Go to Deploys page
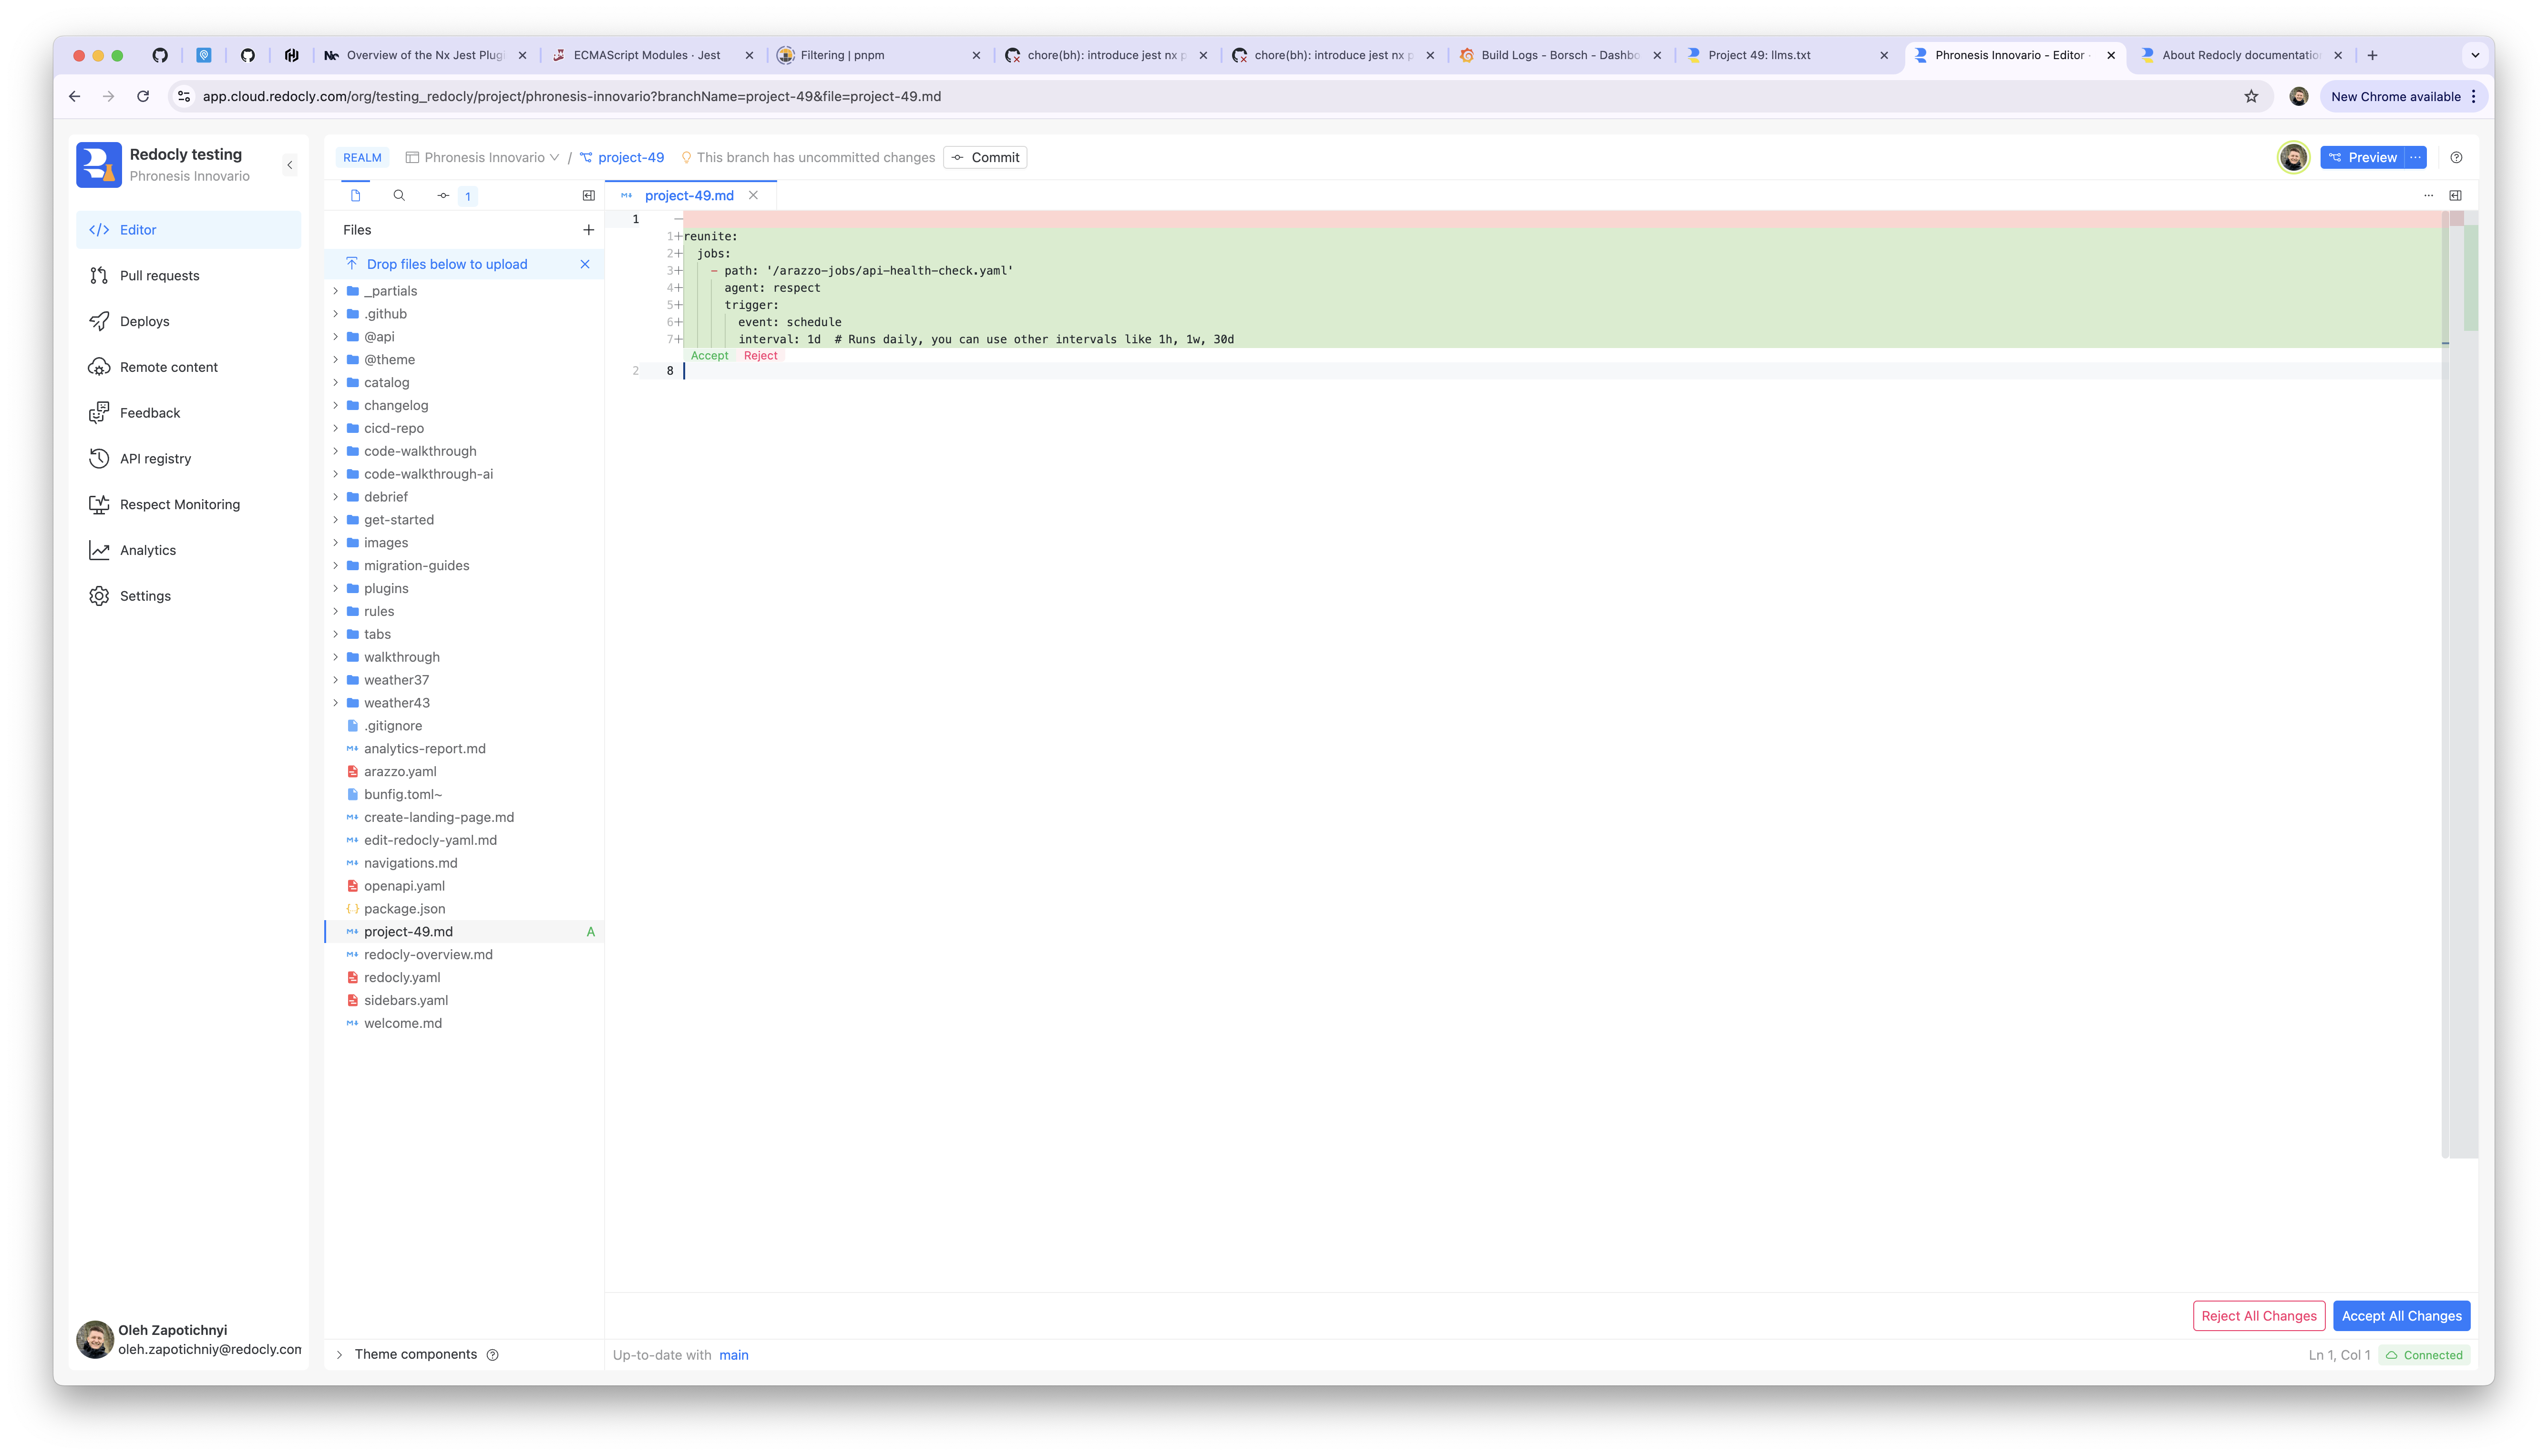Viewport: 2548px width, 1456px height. [188, 321]
